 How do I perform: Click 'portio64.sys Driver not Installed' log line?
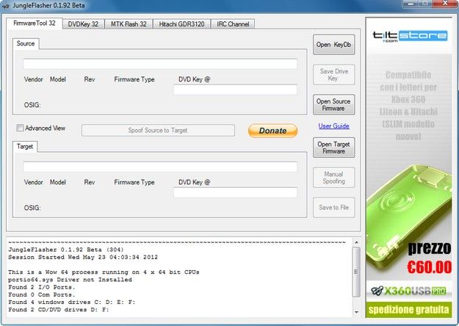[70, 280]
